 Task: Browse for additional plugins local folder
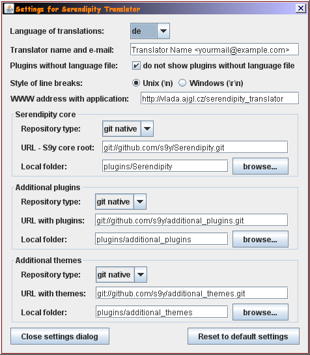tap(261, 239)
